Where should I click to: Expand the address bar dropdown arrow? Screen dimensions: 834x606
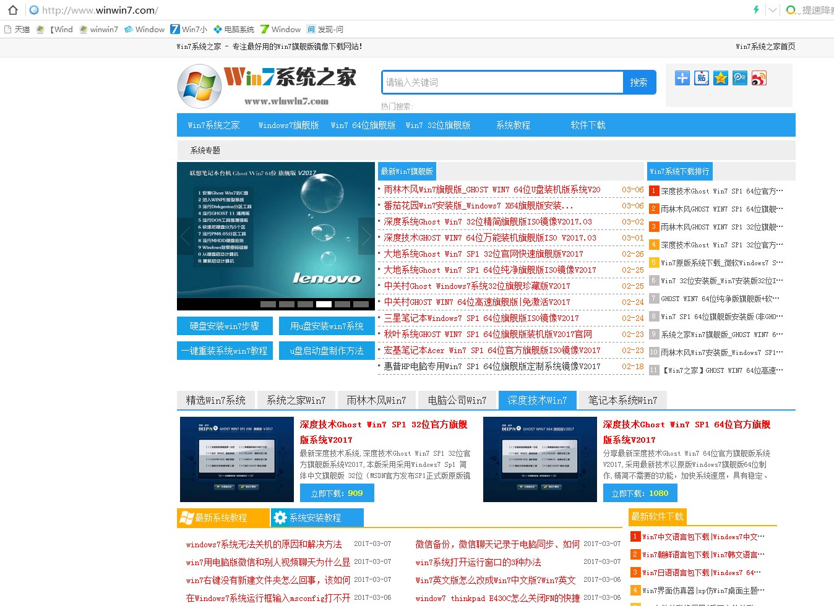(772, 10)
